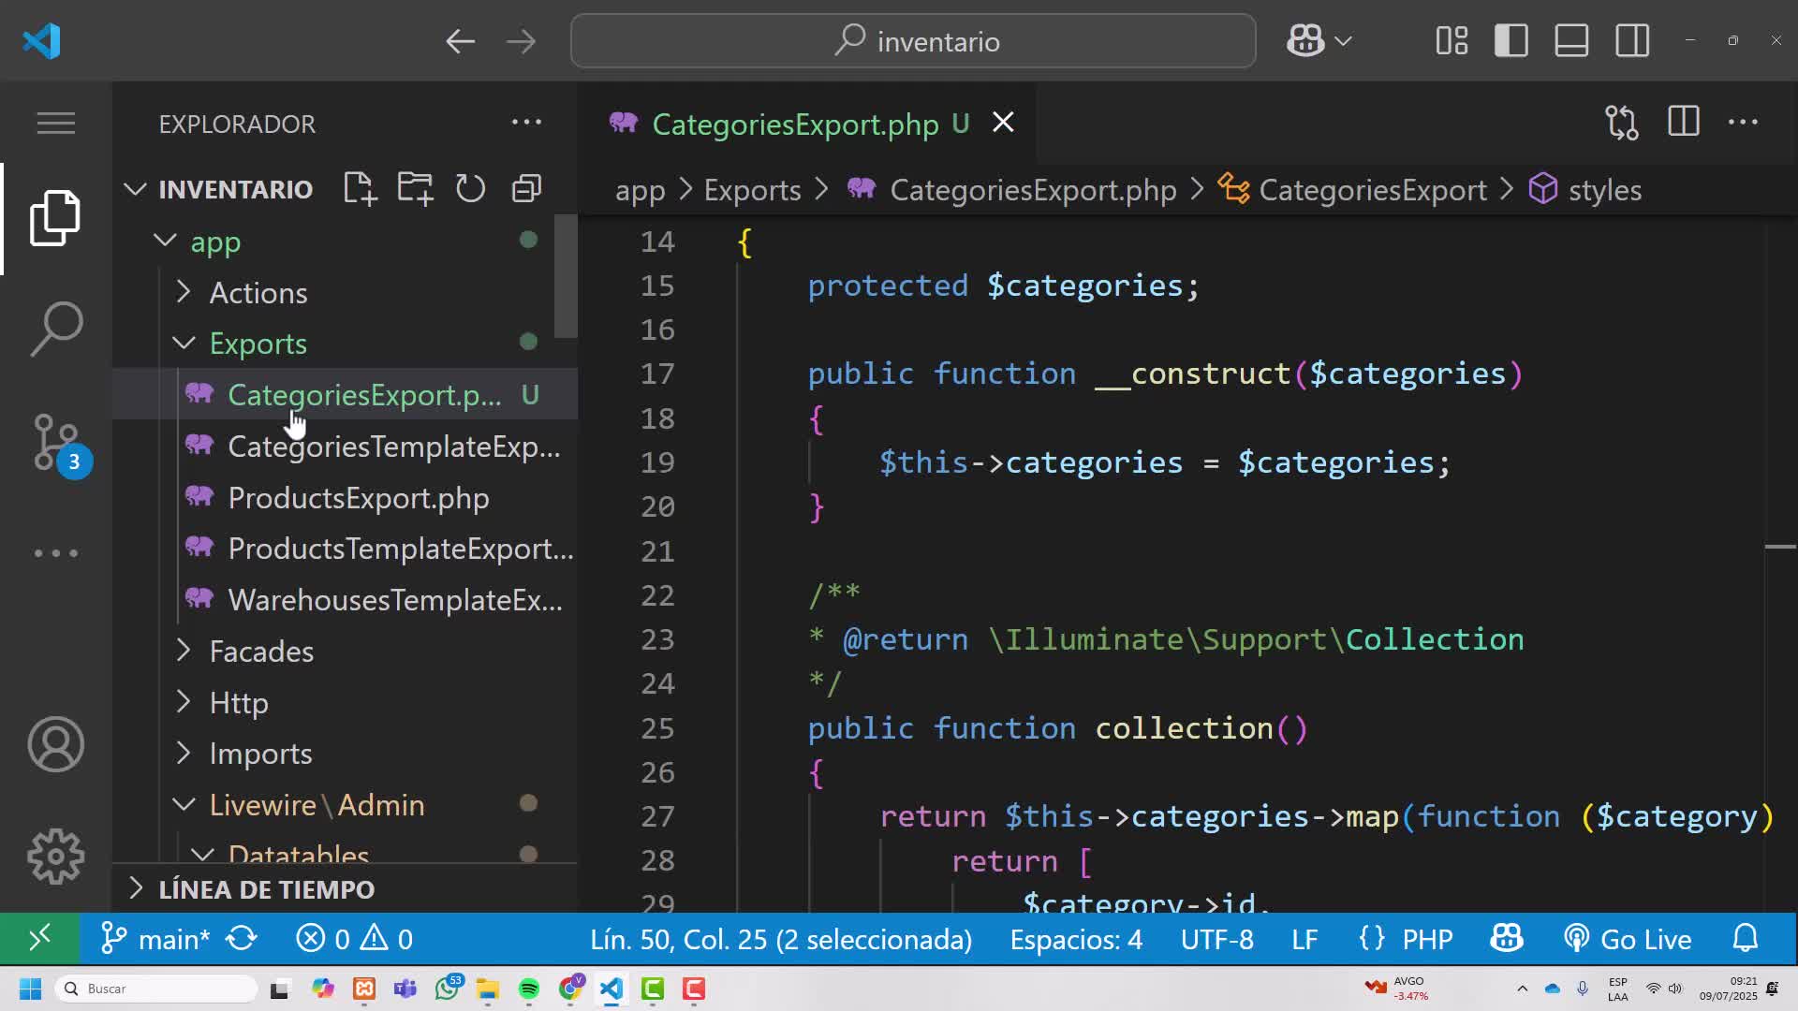Open editor more actions ellipsis
The width and height of the screenshot is (1798, 1011).
[1743, 122]
